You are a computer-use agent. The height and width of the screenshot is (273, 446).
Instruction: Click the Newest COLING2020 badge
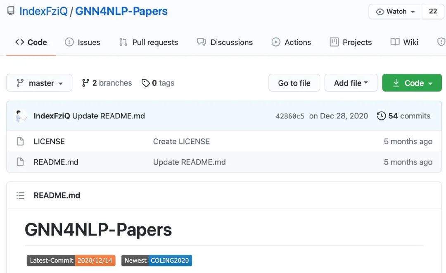point(157,261)
